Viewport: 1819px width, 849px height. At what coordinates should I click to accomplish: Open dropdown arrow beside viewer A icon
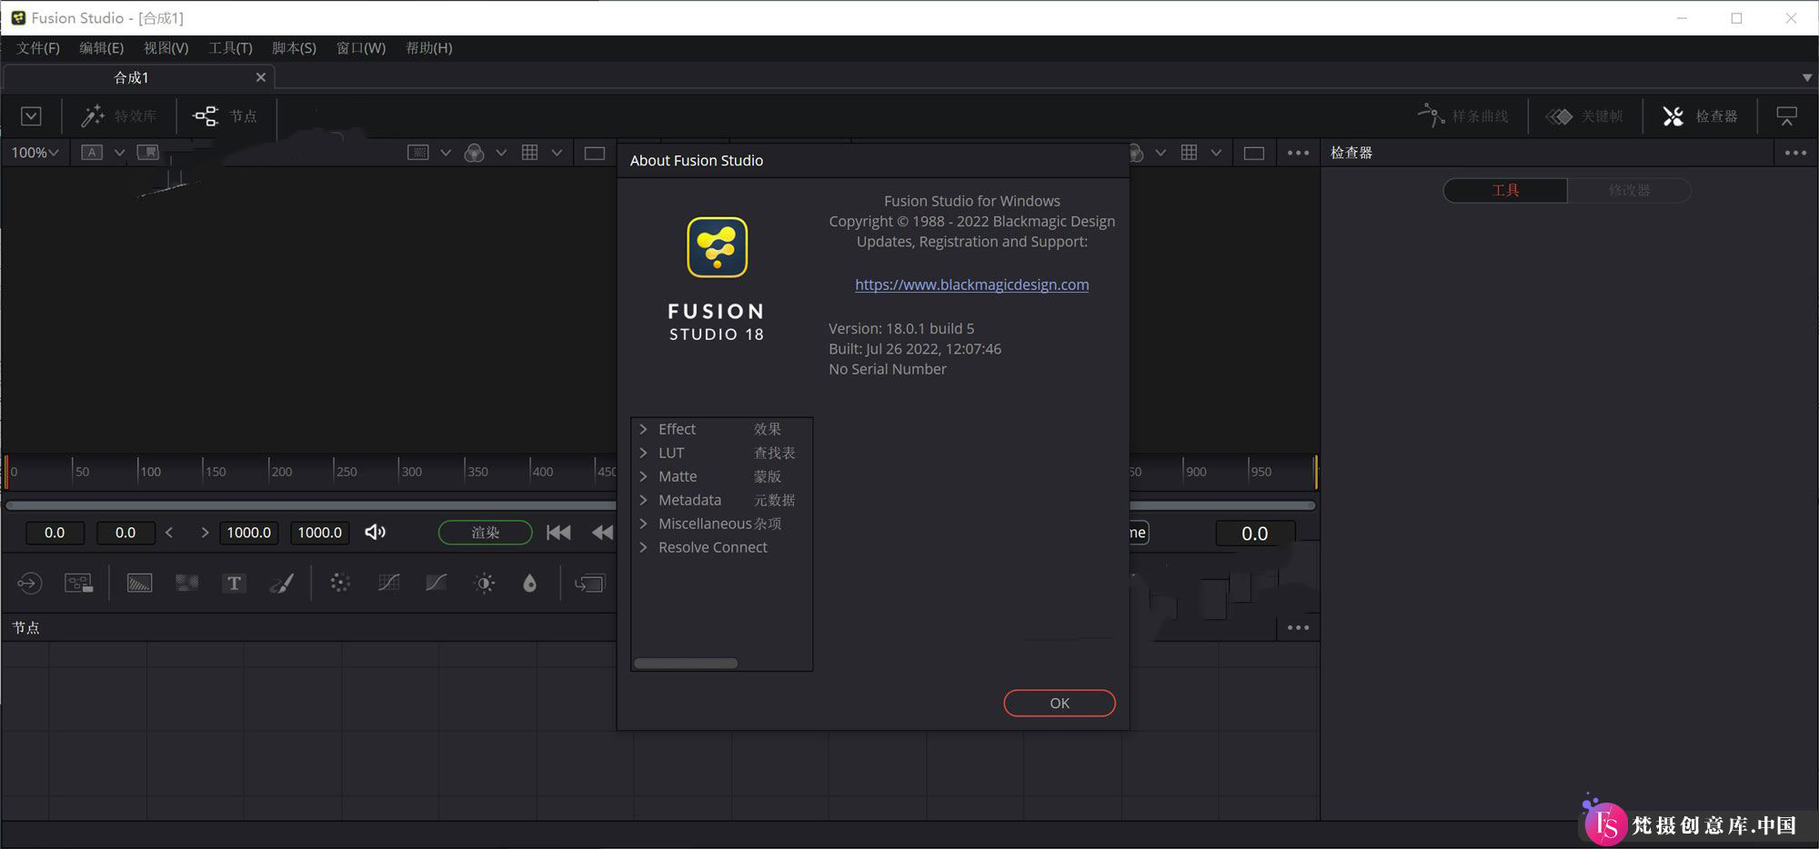119,153
